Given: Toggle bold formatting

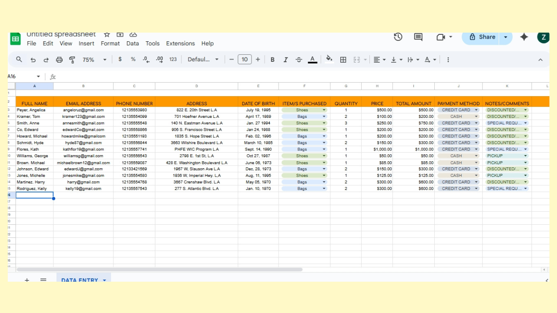Looking at the screenshot, I should (272, 60).
